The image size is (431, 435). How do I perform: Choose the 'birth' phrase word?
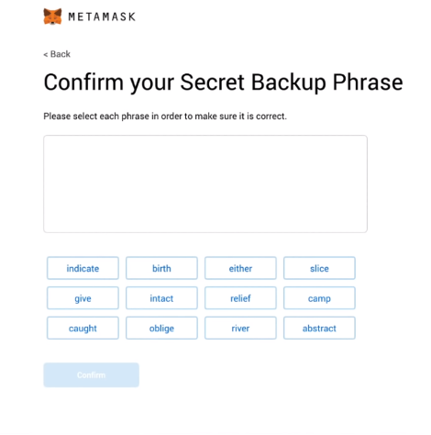coord(161,268)
